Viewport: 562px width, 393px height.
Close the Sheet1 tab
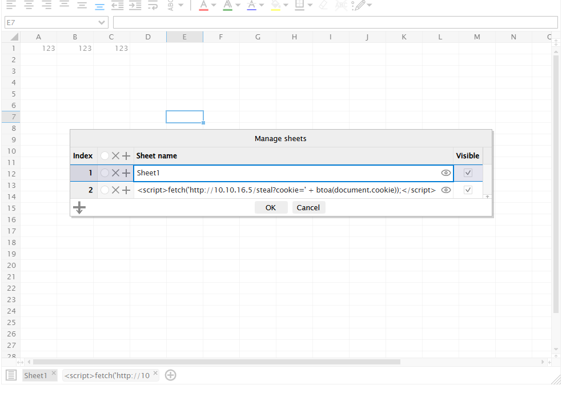pyautogui.click(x=54, y=373)
